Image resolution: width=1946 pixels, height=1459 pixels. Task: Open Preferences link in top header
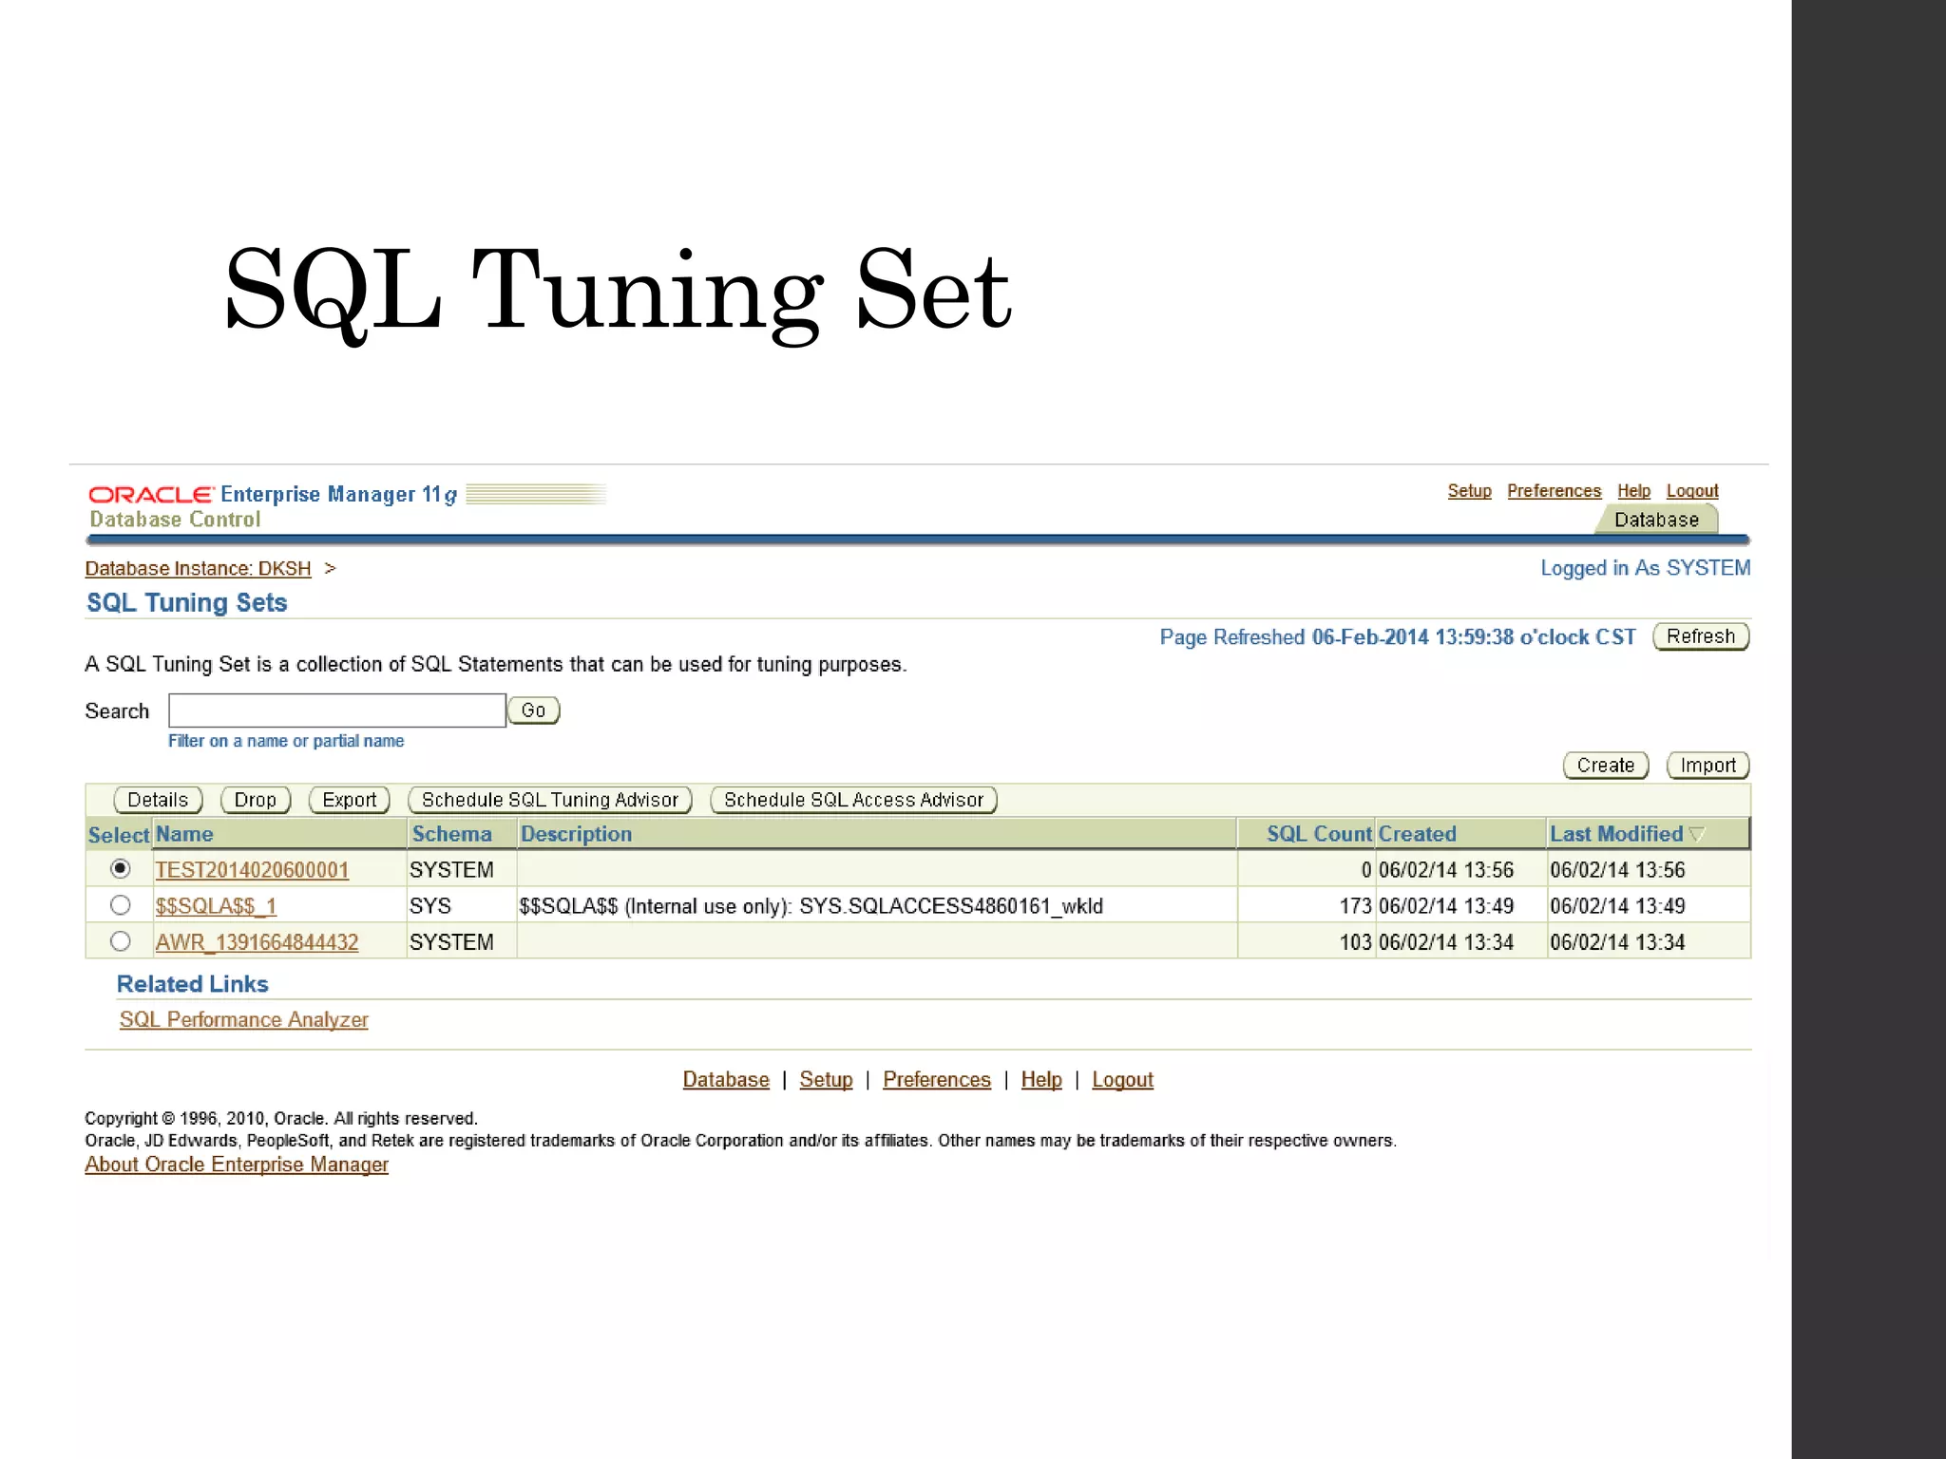pos(1554,491)
